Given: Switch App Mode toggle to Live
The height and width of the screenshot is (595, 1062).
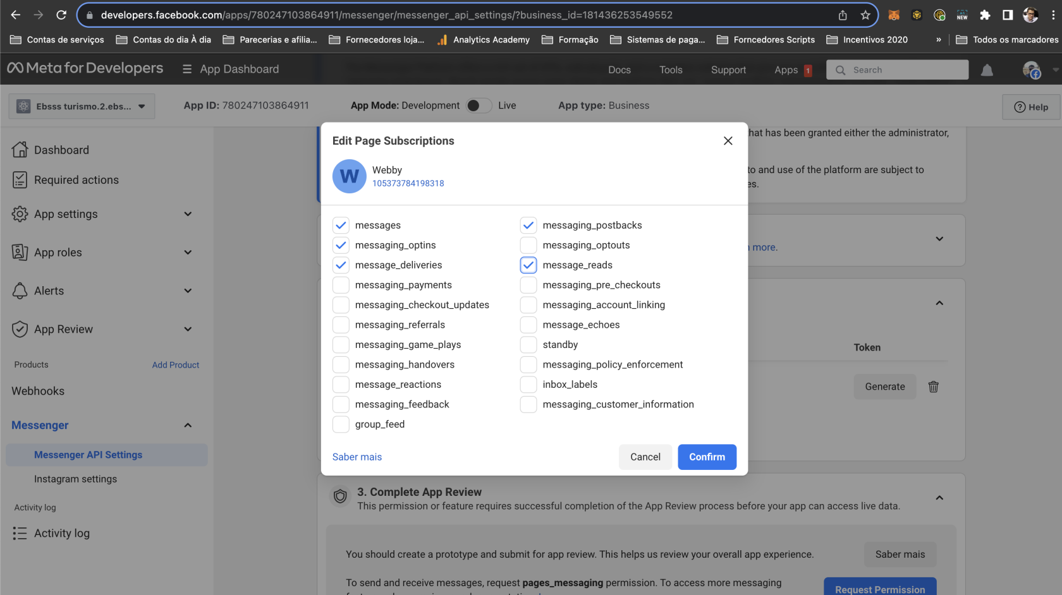Looking at the screenshot, I should [x=479, y=105].
